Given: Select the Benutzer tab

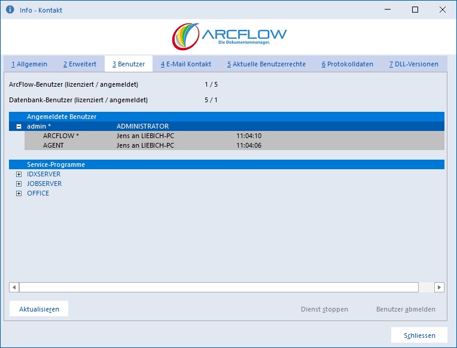Looking at the screenshot, I should pos(129,64).
